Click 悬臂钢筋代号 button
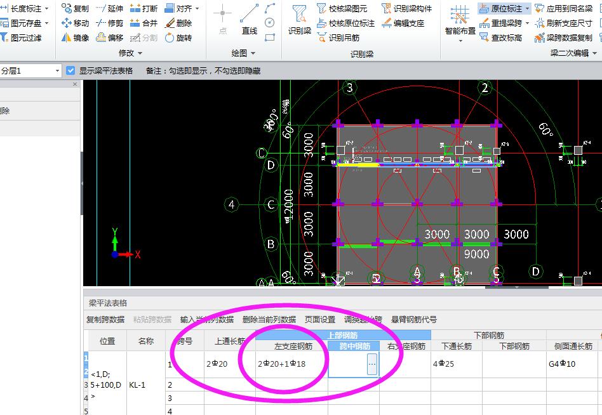 tap(414, 319)
